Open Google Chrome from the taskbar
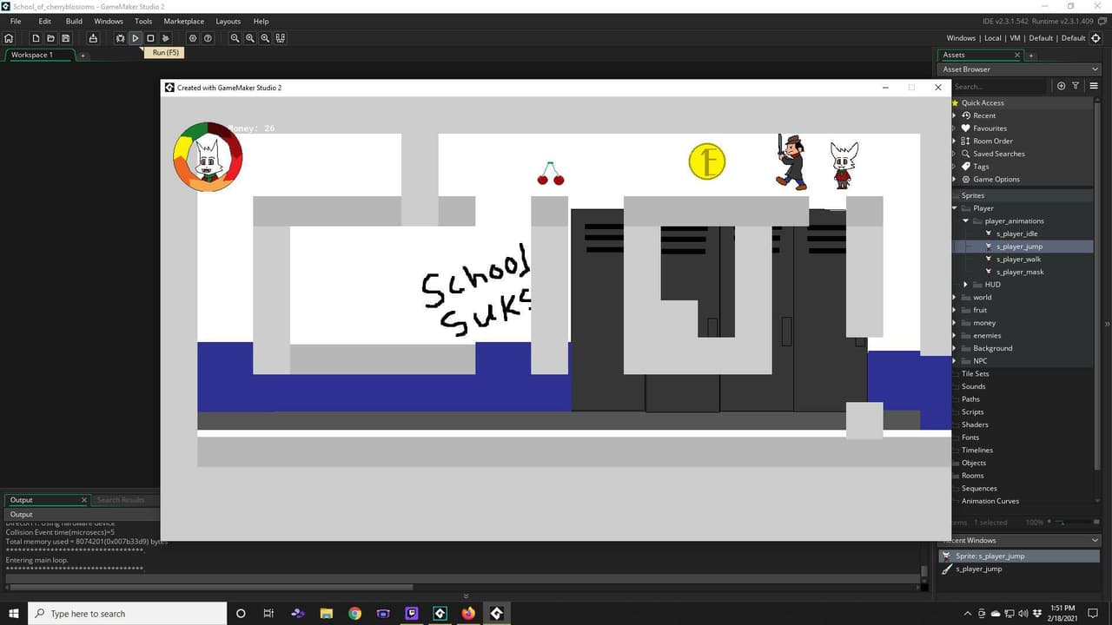 pyautogui.click(x=354, y=614)
